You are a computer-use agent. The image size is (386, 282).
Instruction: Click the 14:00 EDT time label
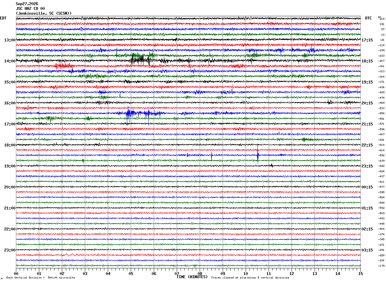[x=10, y=61]
